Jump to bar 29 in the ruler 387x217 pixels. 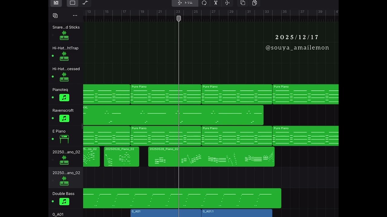(x=231, y=12)
